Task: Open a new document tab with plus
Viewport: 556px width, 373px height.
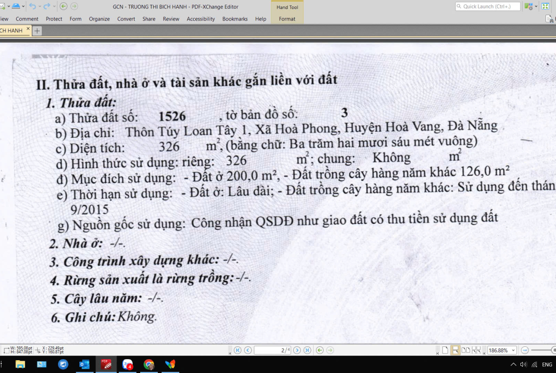Action: (37, 31)
